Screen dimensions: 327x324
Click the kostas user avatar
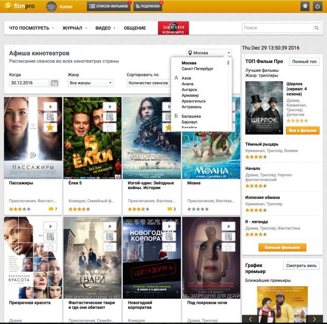coord(51,6)
